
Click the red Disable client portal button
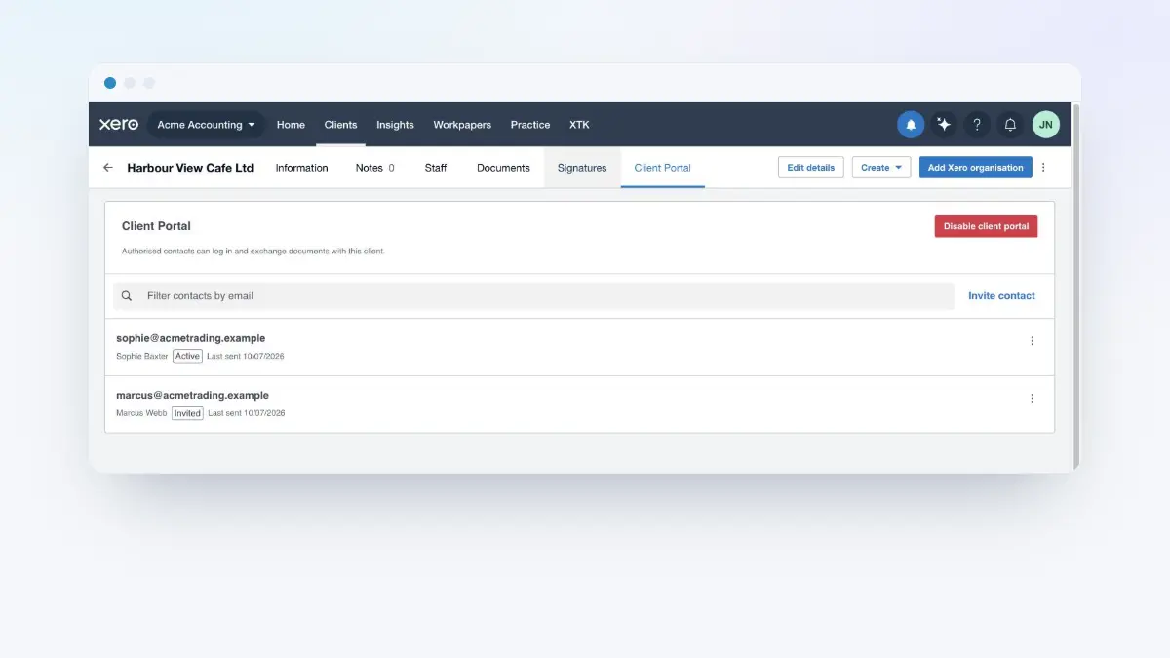tap(986, 226)
